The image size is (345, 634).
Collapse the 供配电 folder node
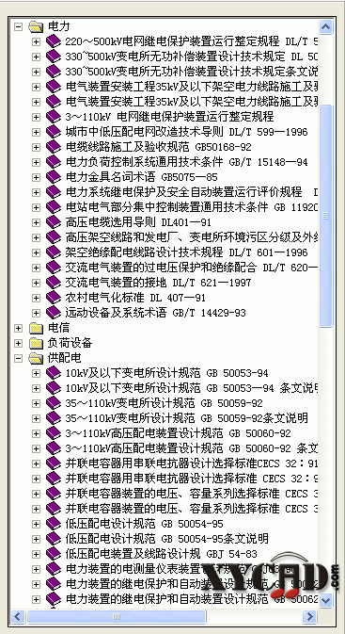tap(18, 359)
